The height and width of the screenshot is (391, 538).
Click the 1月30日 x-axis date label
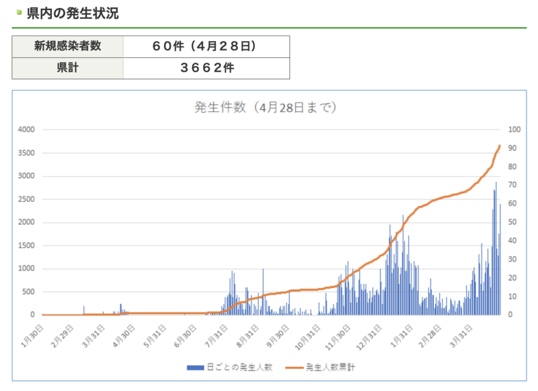click(x=32, y=334)
